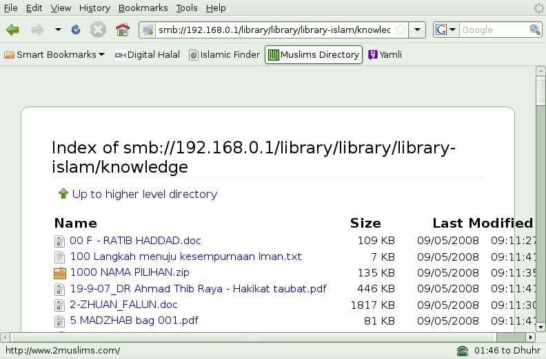This screenshot has width=546, height=359.
Task: Click the vertical scrollbar down arrow
Action: click(540, 327)
